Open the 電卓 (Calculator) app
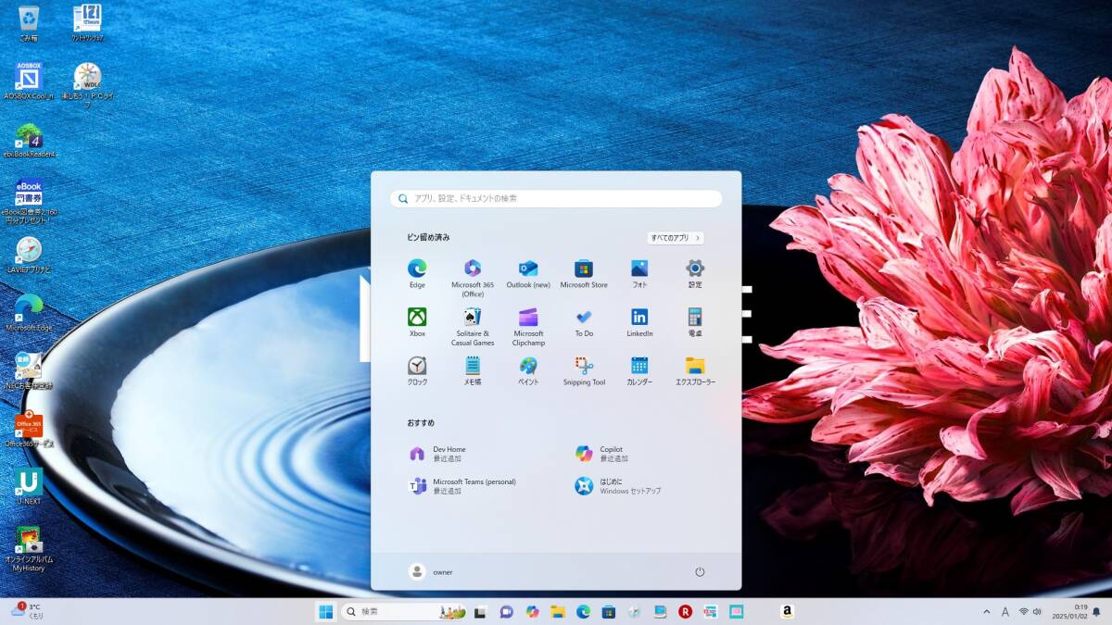This screenshot has width=1112, height=625. coord(695,322)
